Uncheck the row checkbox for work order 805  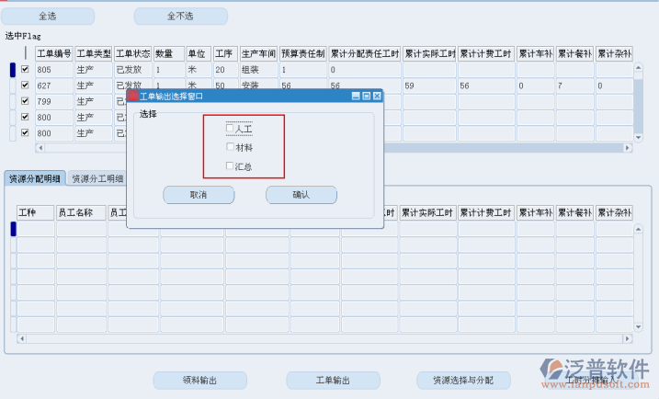25,70
